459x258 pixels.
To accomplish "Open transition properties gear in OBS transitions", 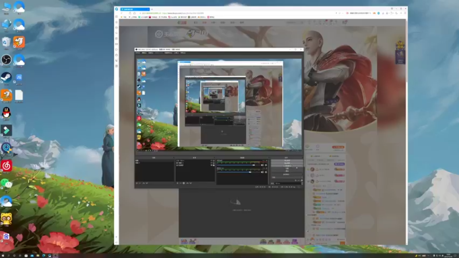I will tap(302, 180).
